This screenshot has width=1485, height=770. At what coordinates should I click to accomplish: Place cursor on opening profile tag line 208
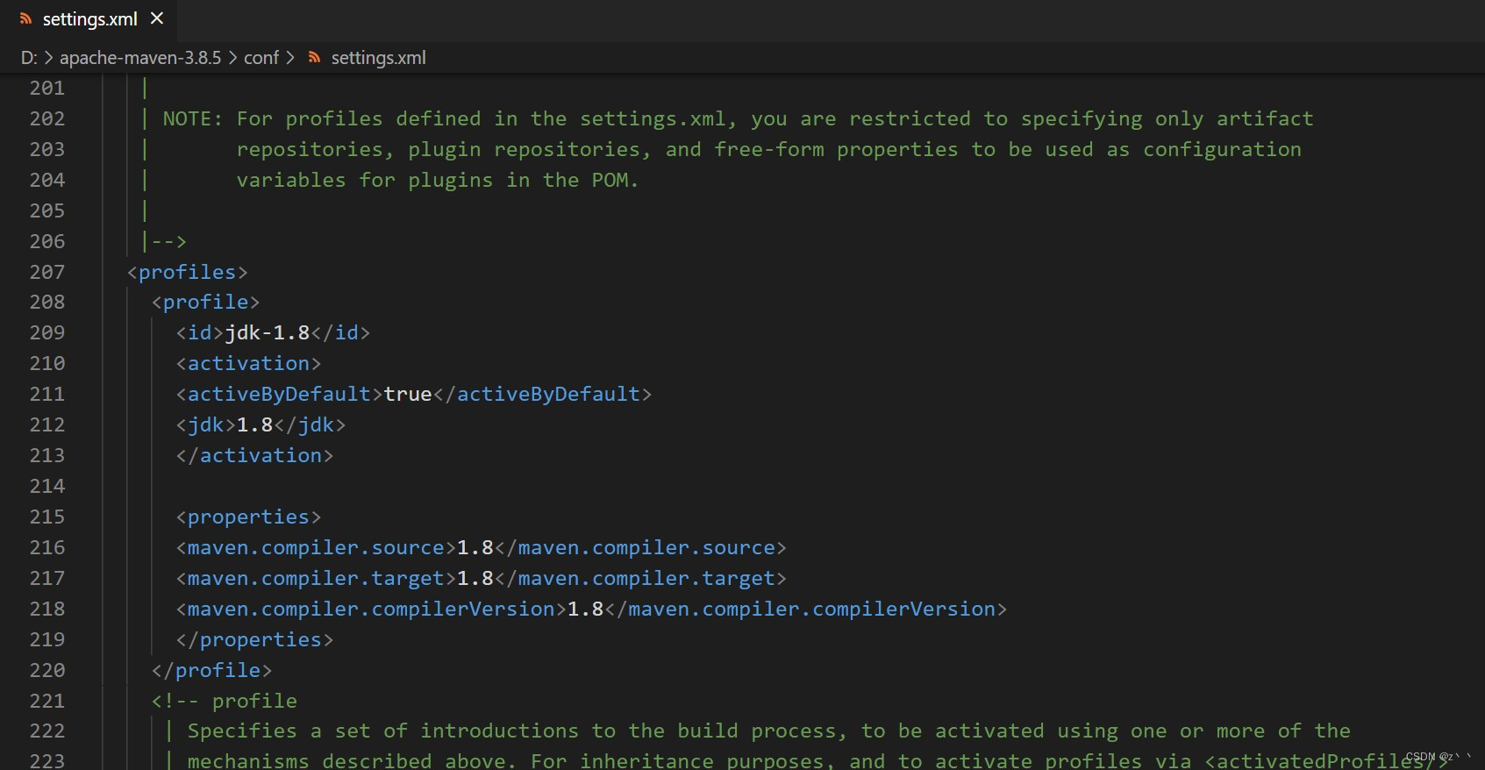tap(206, 302)
